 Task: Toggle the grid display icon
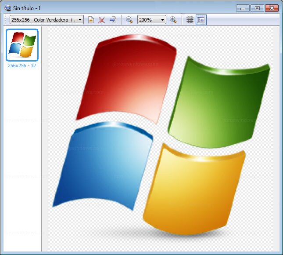coord(190,20)
